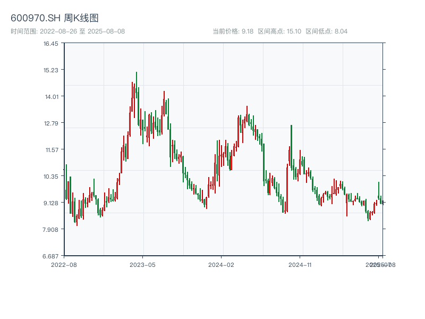425x319 pixels.
Task: Click the 当前价格: 9.18 label
Action: (x=233, y=31)
